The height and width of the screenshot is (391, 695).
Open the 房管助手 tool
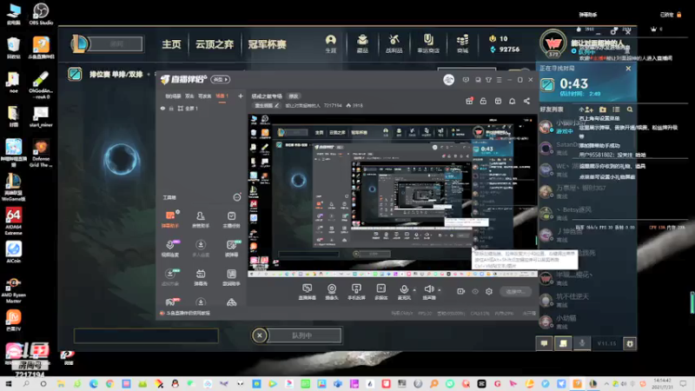click(201, 219)
